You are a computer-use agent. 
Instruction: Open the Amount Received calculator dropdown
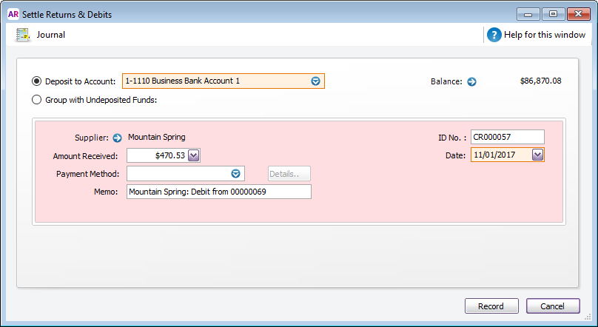[x=193, y=155]
